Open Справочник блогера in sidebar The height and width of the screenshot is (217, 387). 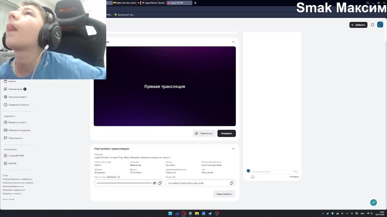click(18, 105)
